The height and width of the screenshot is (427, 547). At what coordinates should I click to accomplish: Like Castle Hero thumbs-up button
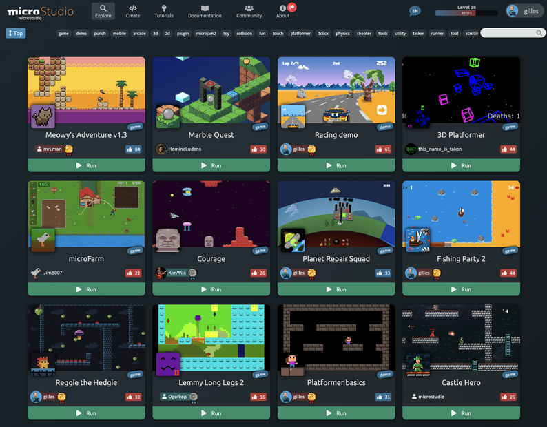508,397
